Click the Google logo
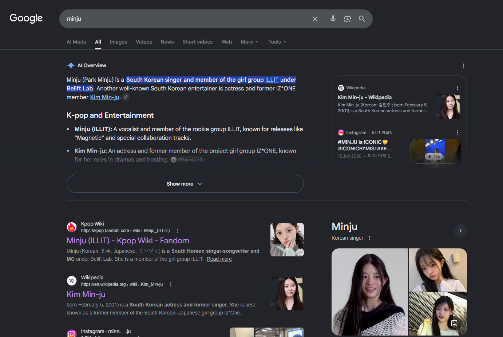 (26, 18)
